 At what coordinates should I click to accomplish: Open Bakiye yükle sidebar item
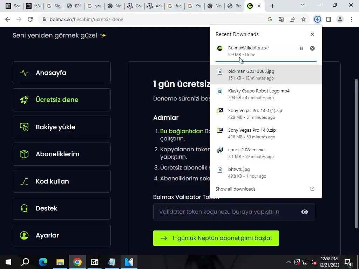[x=62, y=127]
